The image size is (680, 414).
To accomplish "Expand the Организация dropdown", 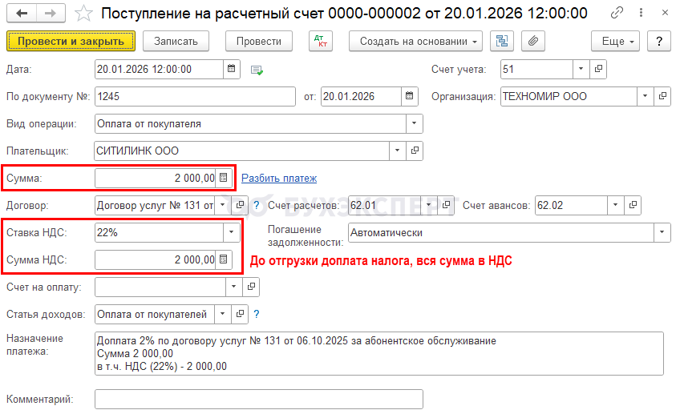I will (646, 96).
